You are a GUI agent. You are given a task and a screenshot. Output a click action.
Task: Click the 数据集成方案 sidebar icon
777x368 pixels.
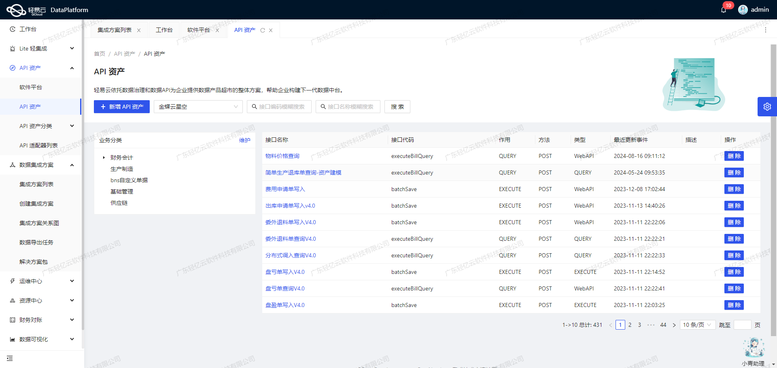pyautogui.click(x=13, y=165)
